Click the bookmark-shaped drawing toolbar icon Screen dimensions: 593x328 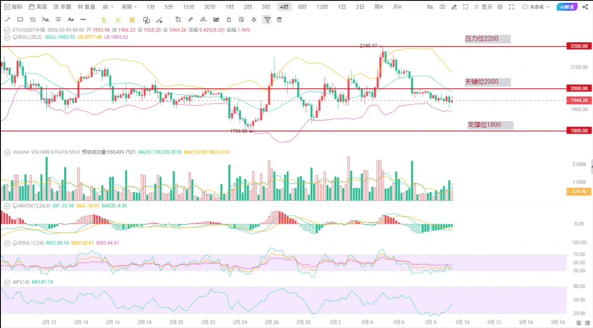178,19
